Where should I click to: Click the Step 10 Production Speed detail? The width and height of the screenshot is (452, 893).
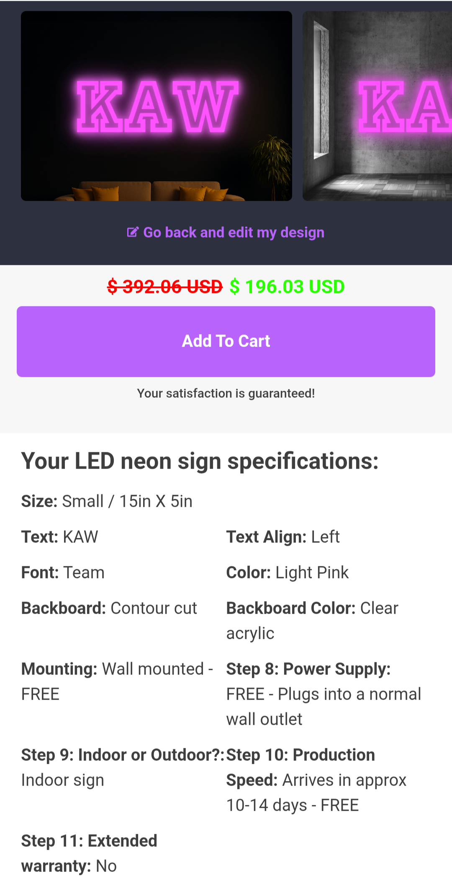coord(316,780)
